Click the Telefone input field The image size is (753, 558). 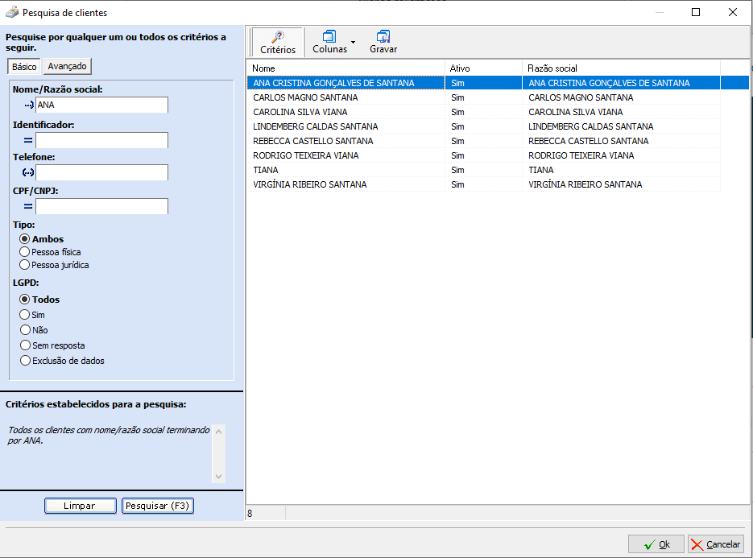coord(101,172)
